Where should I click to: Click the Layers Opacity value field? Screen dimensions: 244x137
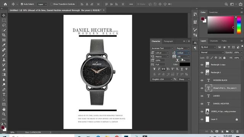236,53
